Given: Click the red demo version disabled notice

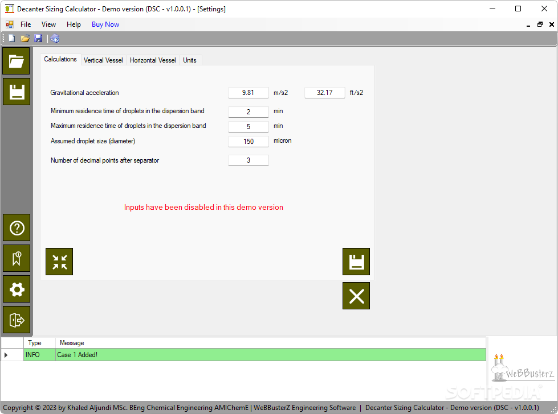Looking at the screenshot, I should pos(203,208).
